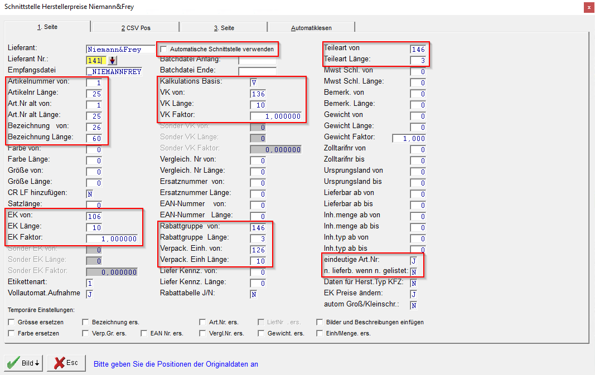Select the Bezeichnung Länge field
Image resolution: width=595 pixels, height=375 pixels.
94,138
